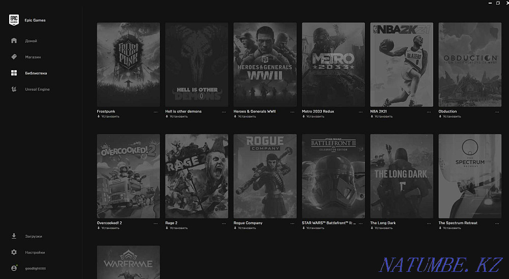This screenshot has width=509, height=279.
Task: Select The Long Dark cover thumbnail
Action: coord(402,176)
